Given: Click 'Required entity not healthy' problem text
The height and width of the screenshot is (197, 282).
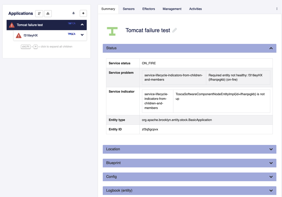Looking at the screenshot, I should [x=235, y=77].
